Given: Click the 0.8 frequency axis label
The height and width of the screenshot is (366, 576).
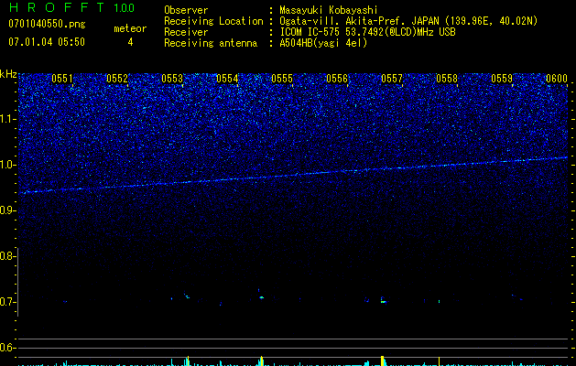Looking at the screenshot, I should click(6, 256).
